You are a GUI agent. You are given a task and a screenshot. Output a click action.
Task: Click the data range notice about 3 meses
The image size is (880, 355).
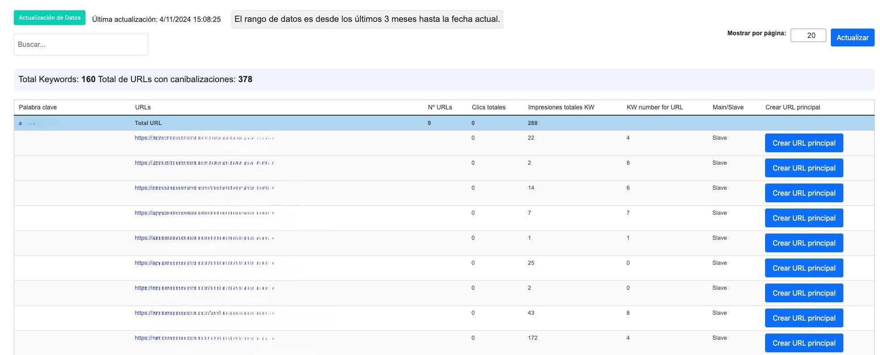click(x=367, y=19)
